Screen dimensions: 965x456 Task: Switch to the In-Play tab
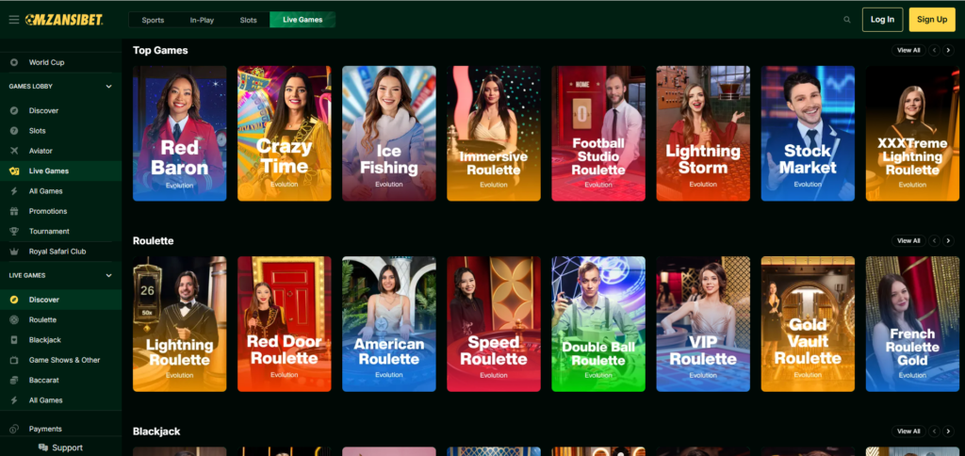202,20
